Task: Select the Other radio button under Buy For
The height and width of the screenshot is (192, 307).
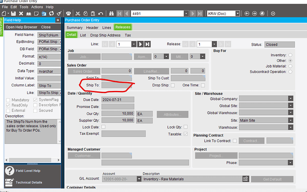Action: click(x=291, y=61)
